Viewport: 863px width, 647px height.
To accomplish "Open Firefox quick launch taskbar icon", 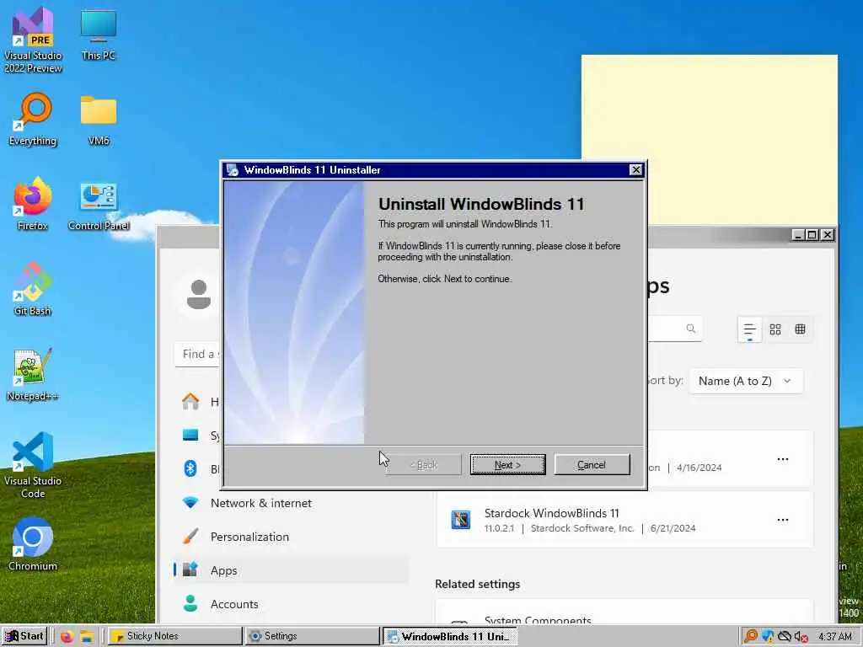I will (x=67, y=637).
